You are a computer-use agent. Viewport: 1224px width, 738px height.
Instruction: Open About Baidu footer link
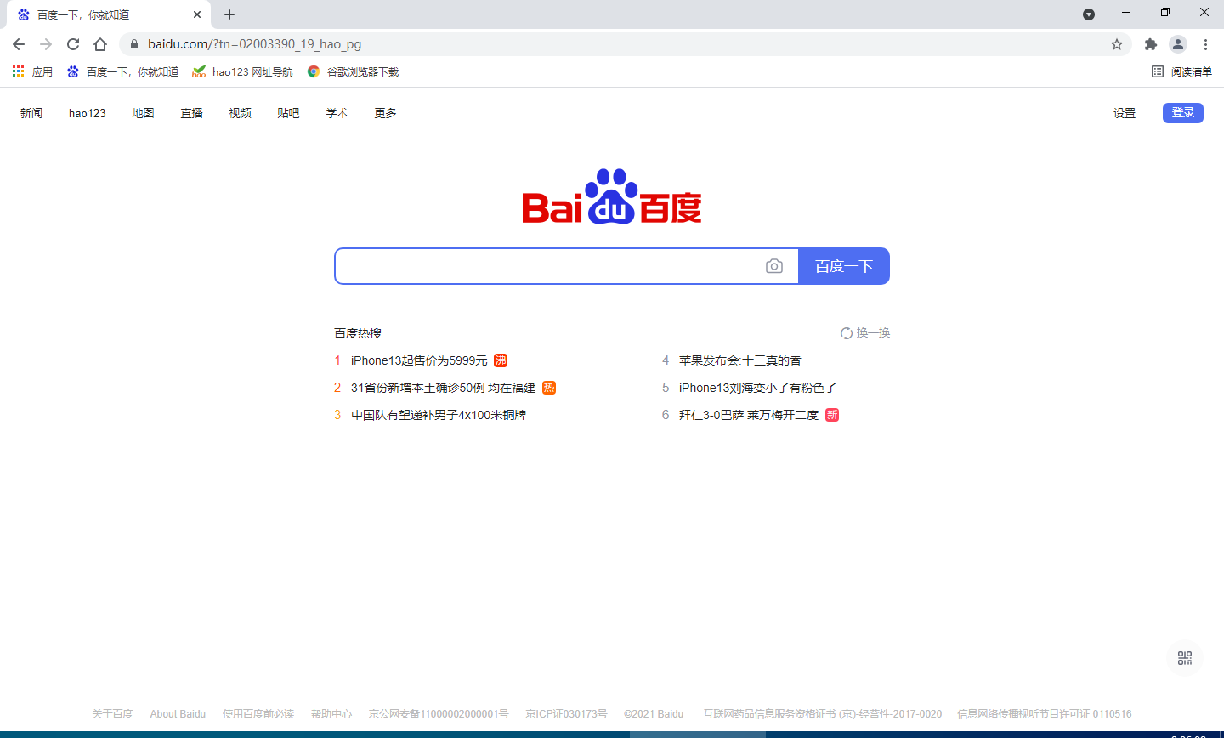pyautogui.click(x=178, y=714)
